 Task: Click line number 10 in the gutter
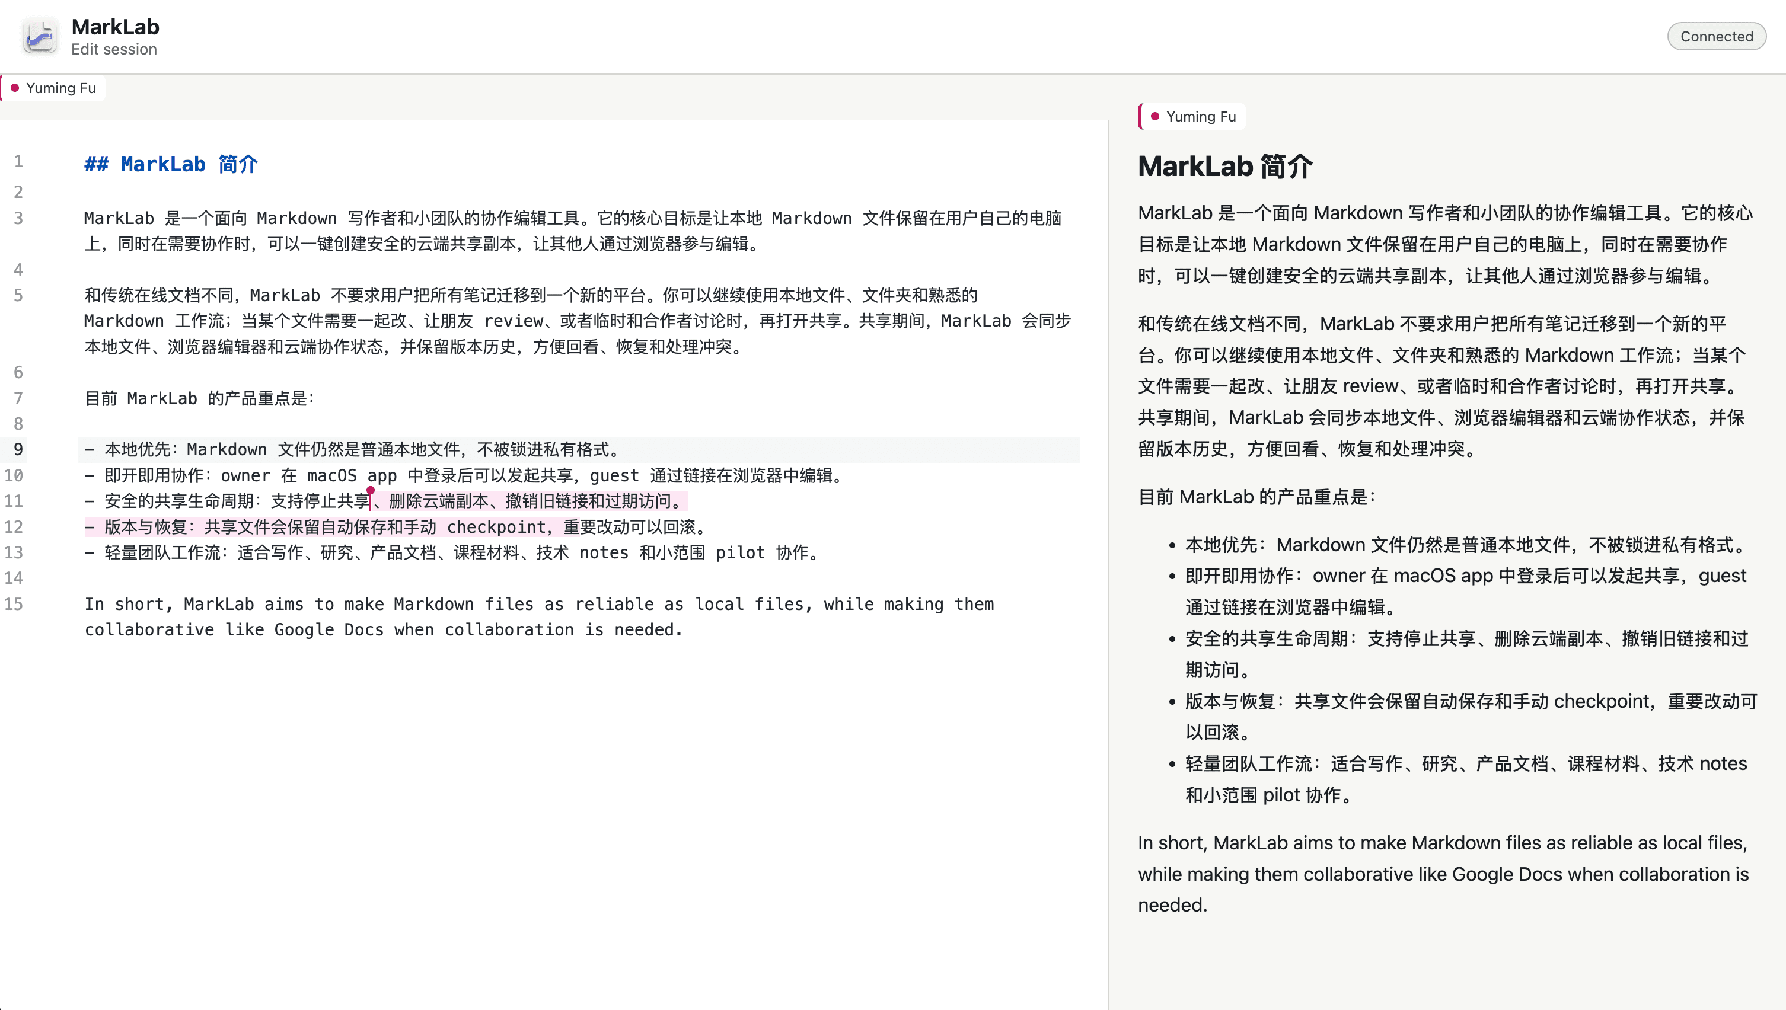pyautogui.click(x=14, y=475)
